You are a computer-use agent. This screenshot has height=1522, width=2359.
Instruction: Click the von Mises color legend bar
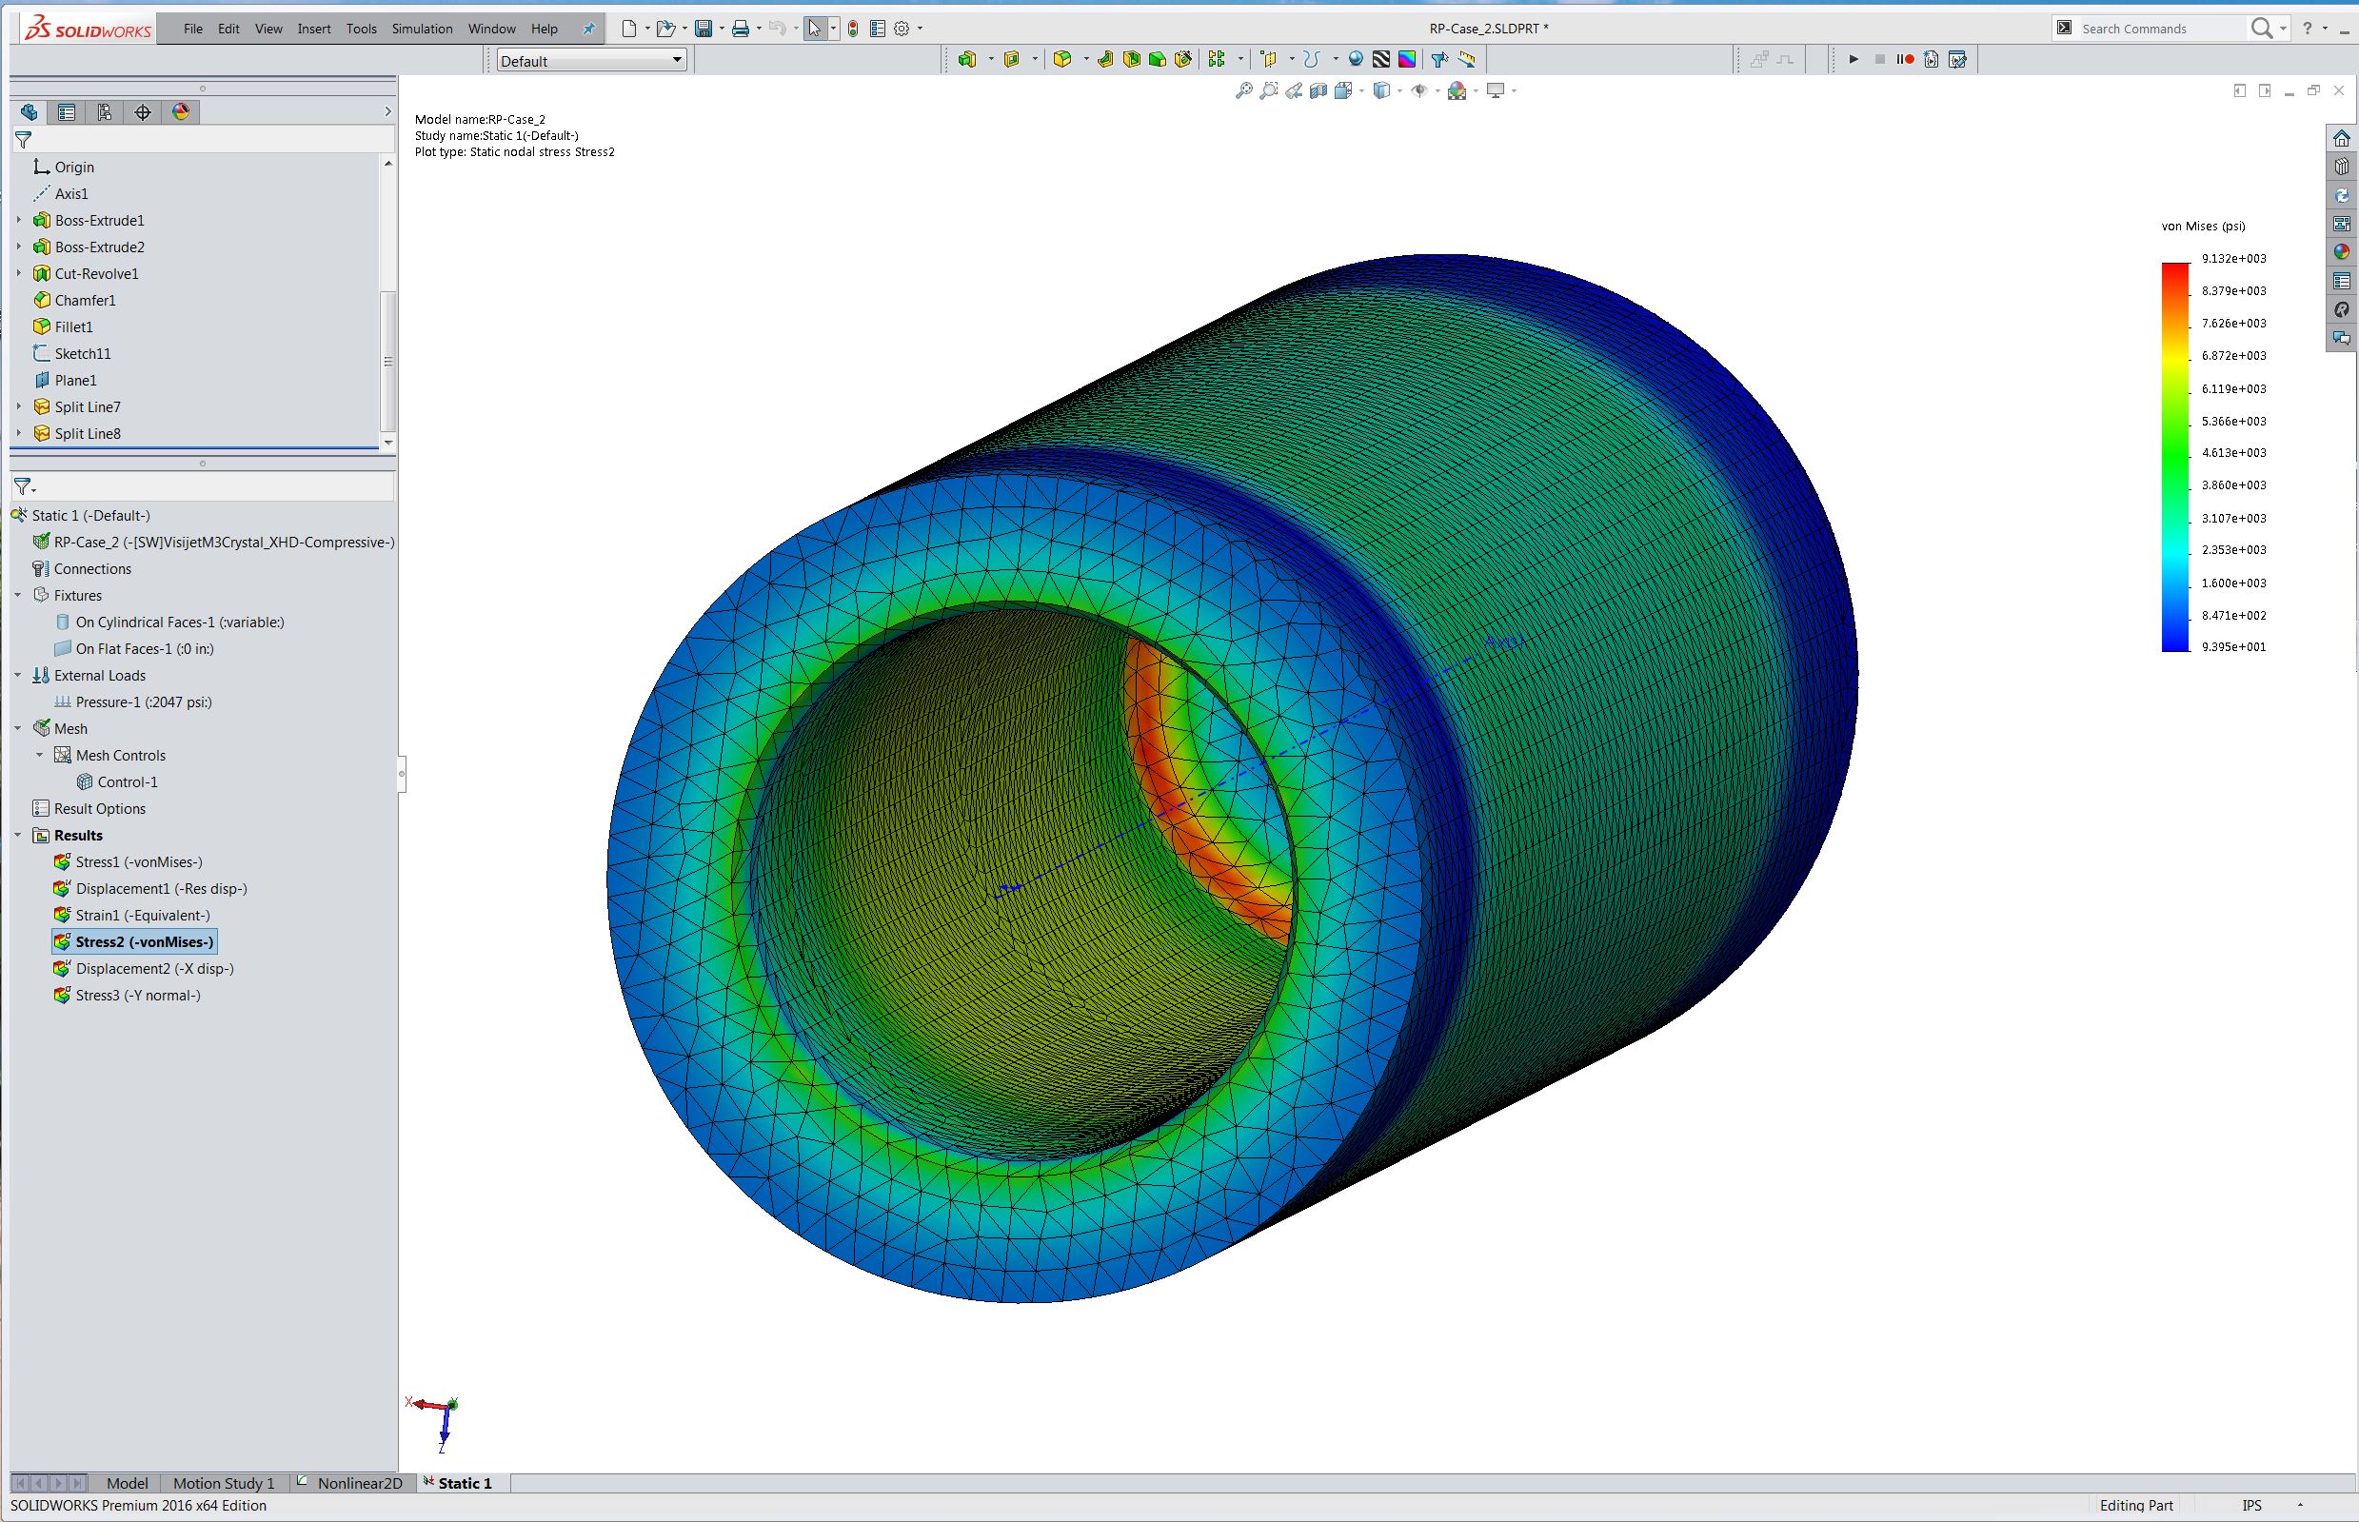click(2175, 457)
